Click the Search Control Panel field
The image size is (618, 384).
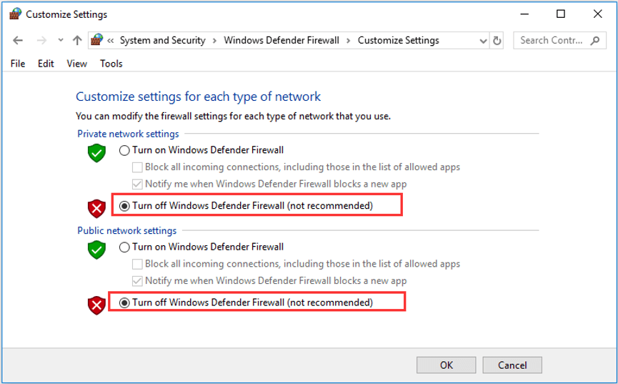(552, 41)
